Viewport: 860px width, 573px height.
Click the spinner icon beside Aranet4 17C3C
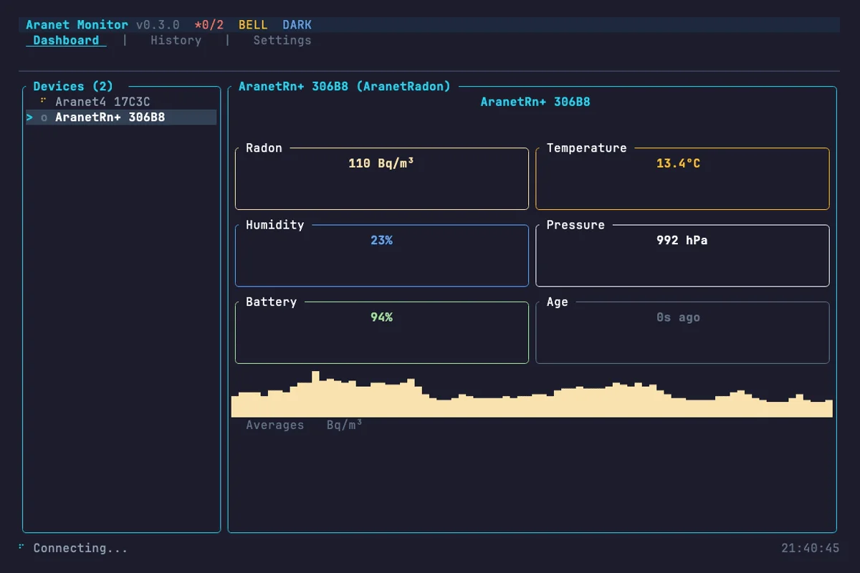click(43, 101)
